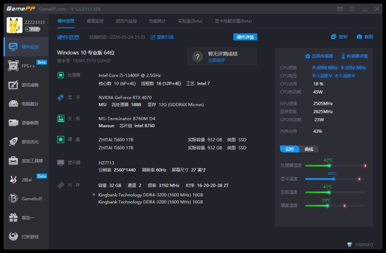
Task: Open 加加工具箱 toolbox icon
Action: pos(13,161)
